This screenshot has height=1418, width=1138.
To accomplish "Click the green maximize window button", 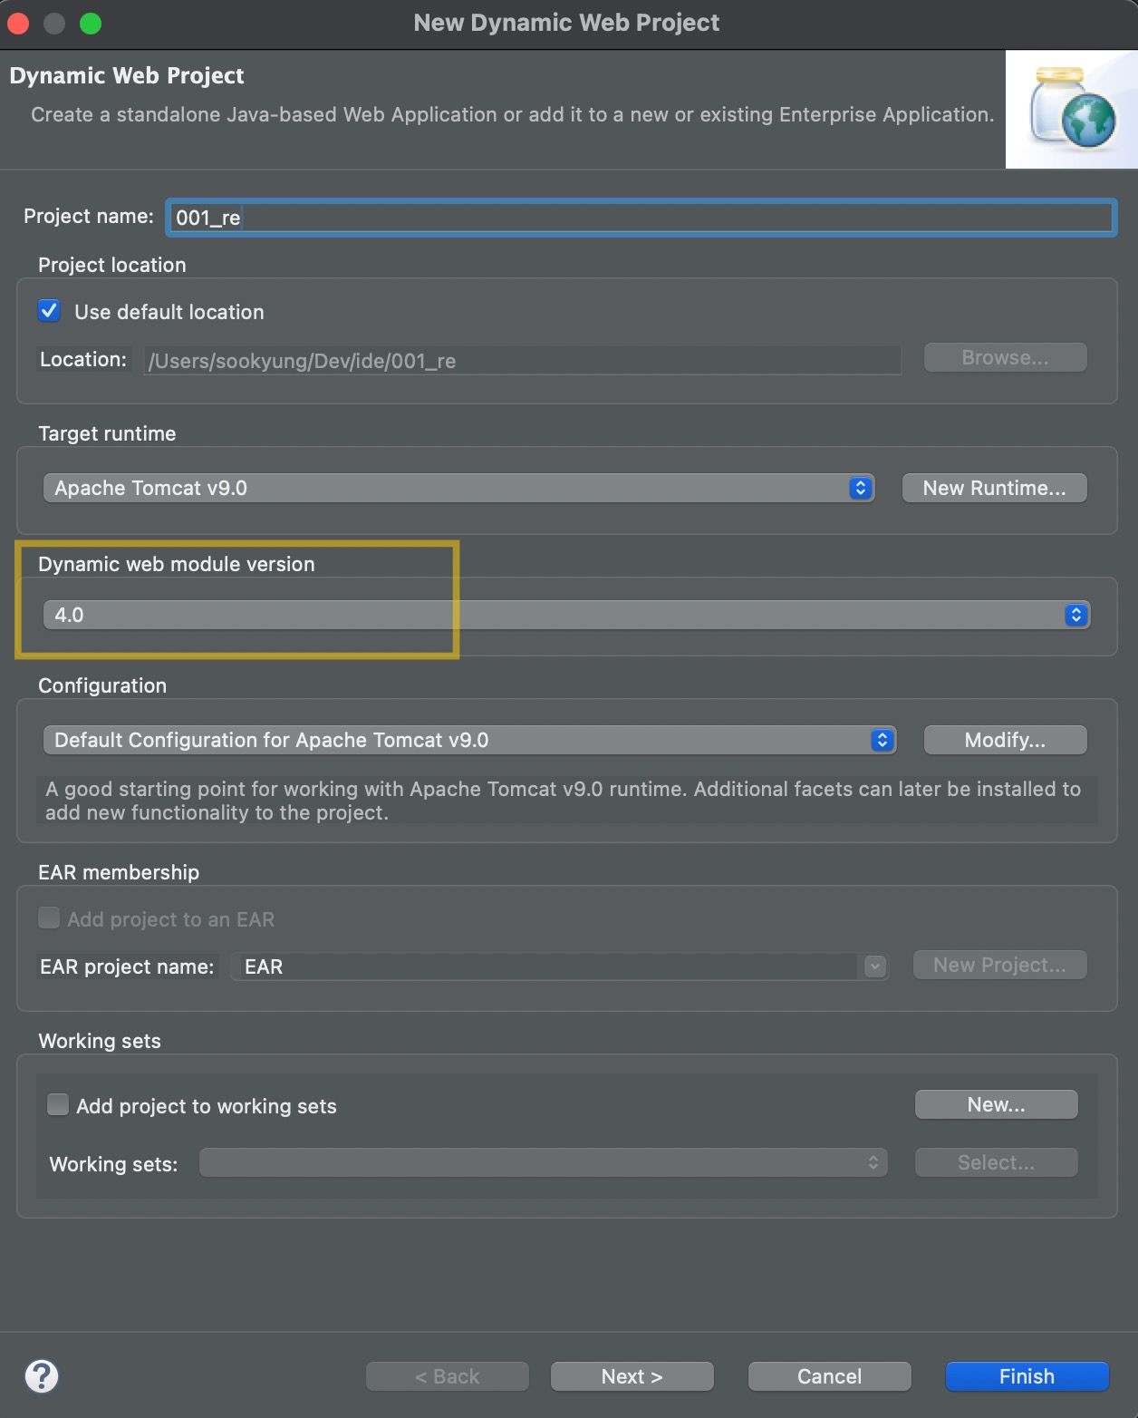I will pyautogui.click(x=91, y=23).
